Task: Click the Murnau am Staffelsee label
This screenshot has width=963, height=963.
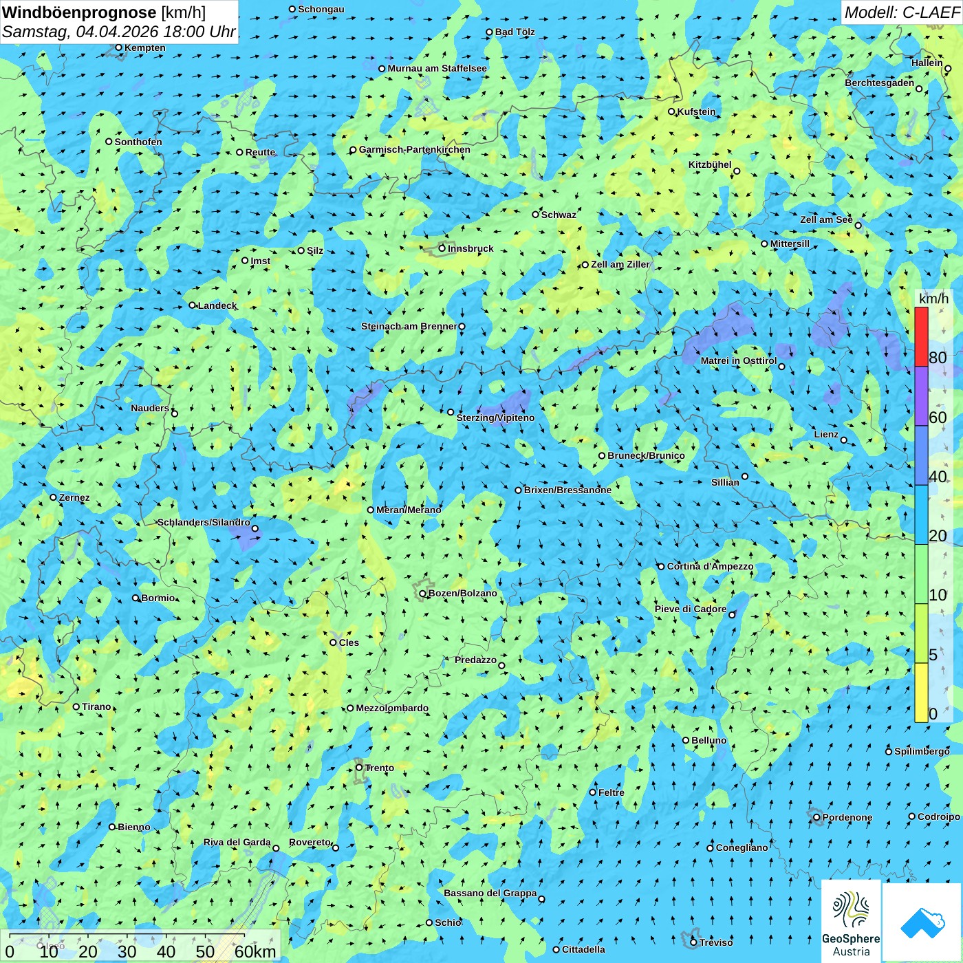Action: 437,68
